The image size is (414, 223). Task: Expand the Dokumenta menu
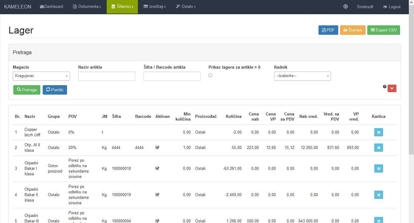pyautogui.click(x=87, y=7)
